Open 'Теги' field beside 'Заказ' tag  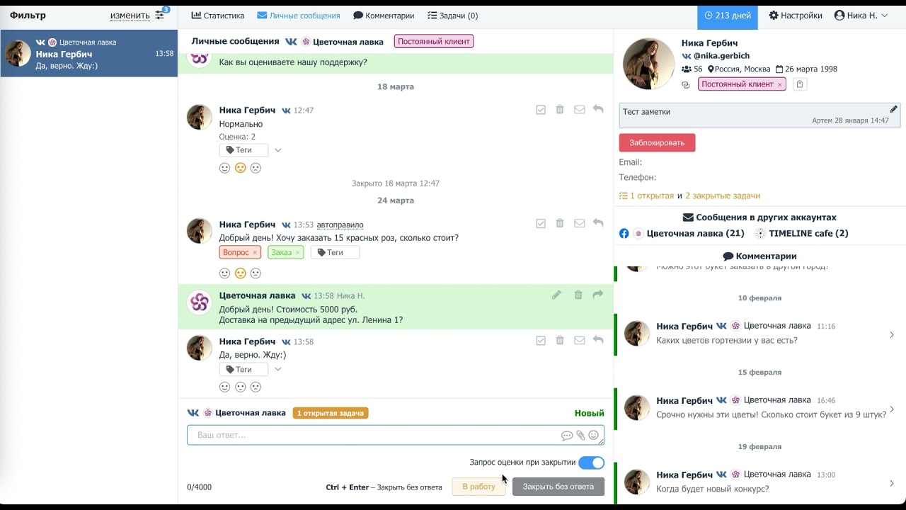point(335,252)
